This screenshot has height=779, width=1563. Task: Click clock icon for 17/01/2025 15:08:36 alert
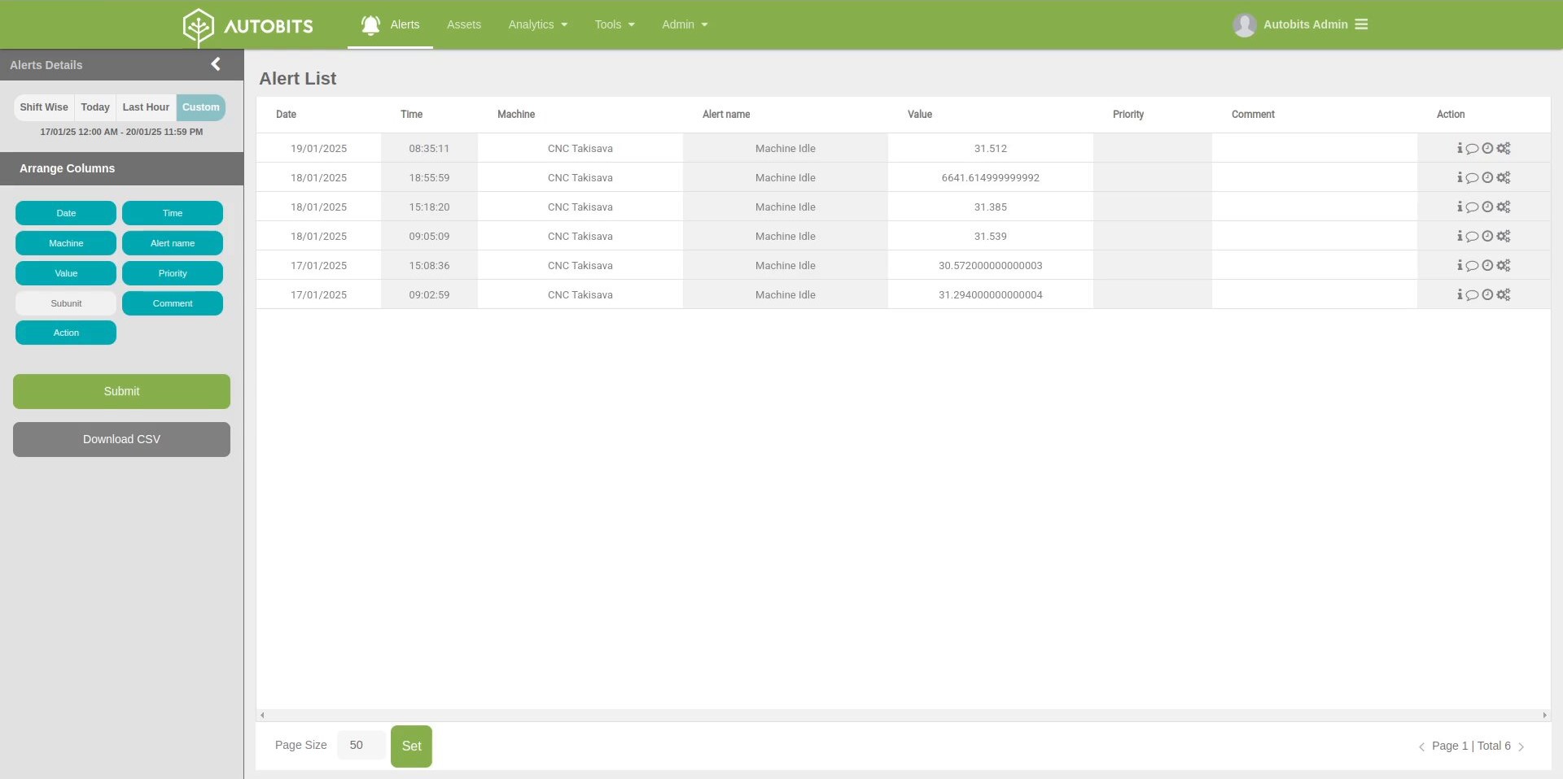coord(1487,265)
